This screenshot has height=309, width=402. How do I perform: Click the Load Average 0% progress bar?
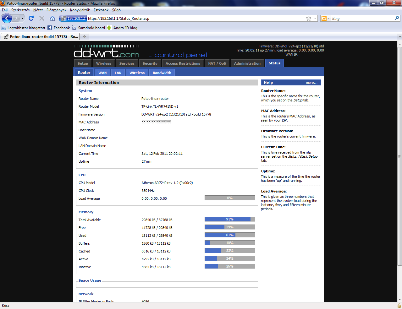[x=230, y=198]
